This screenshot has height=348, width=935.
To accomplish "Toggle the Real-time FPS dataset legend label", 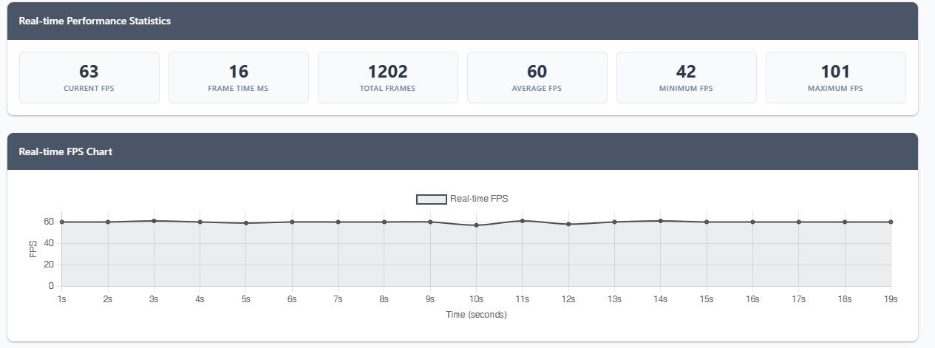I will click(479, 199).
